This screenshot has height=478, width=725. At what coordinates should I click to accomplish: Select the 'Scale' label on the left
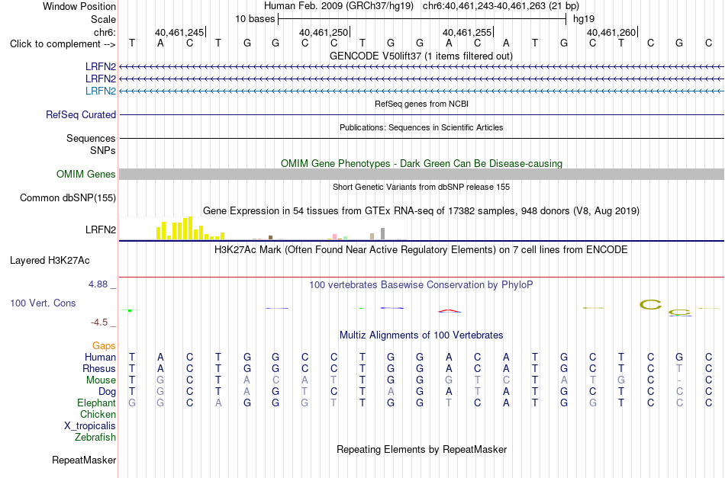[103, 19]
